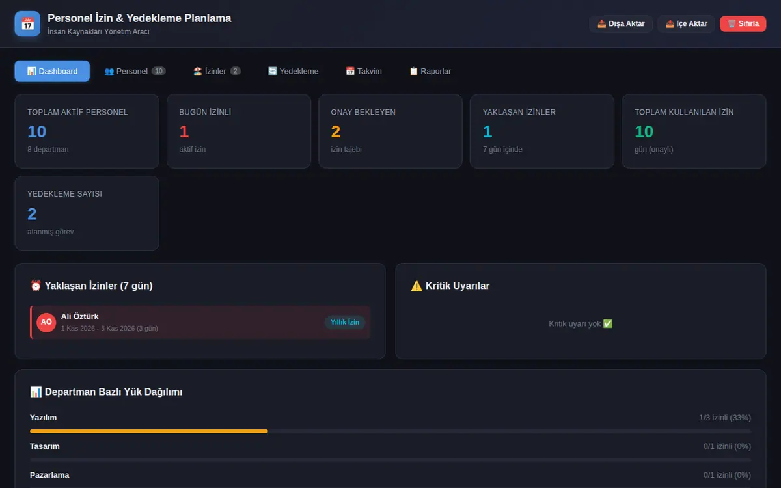This screenshot has width=781, height=488.
Task: Click the 'Personel İzin & Yedekleme Planlama' title
Action: click(x=139, y=18)
